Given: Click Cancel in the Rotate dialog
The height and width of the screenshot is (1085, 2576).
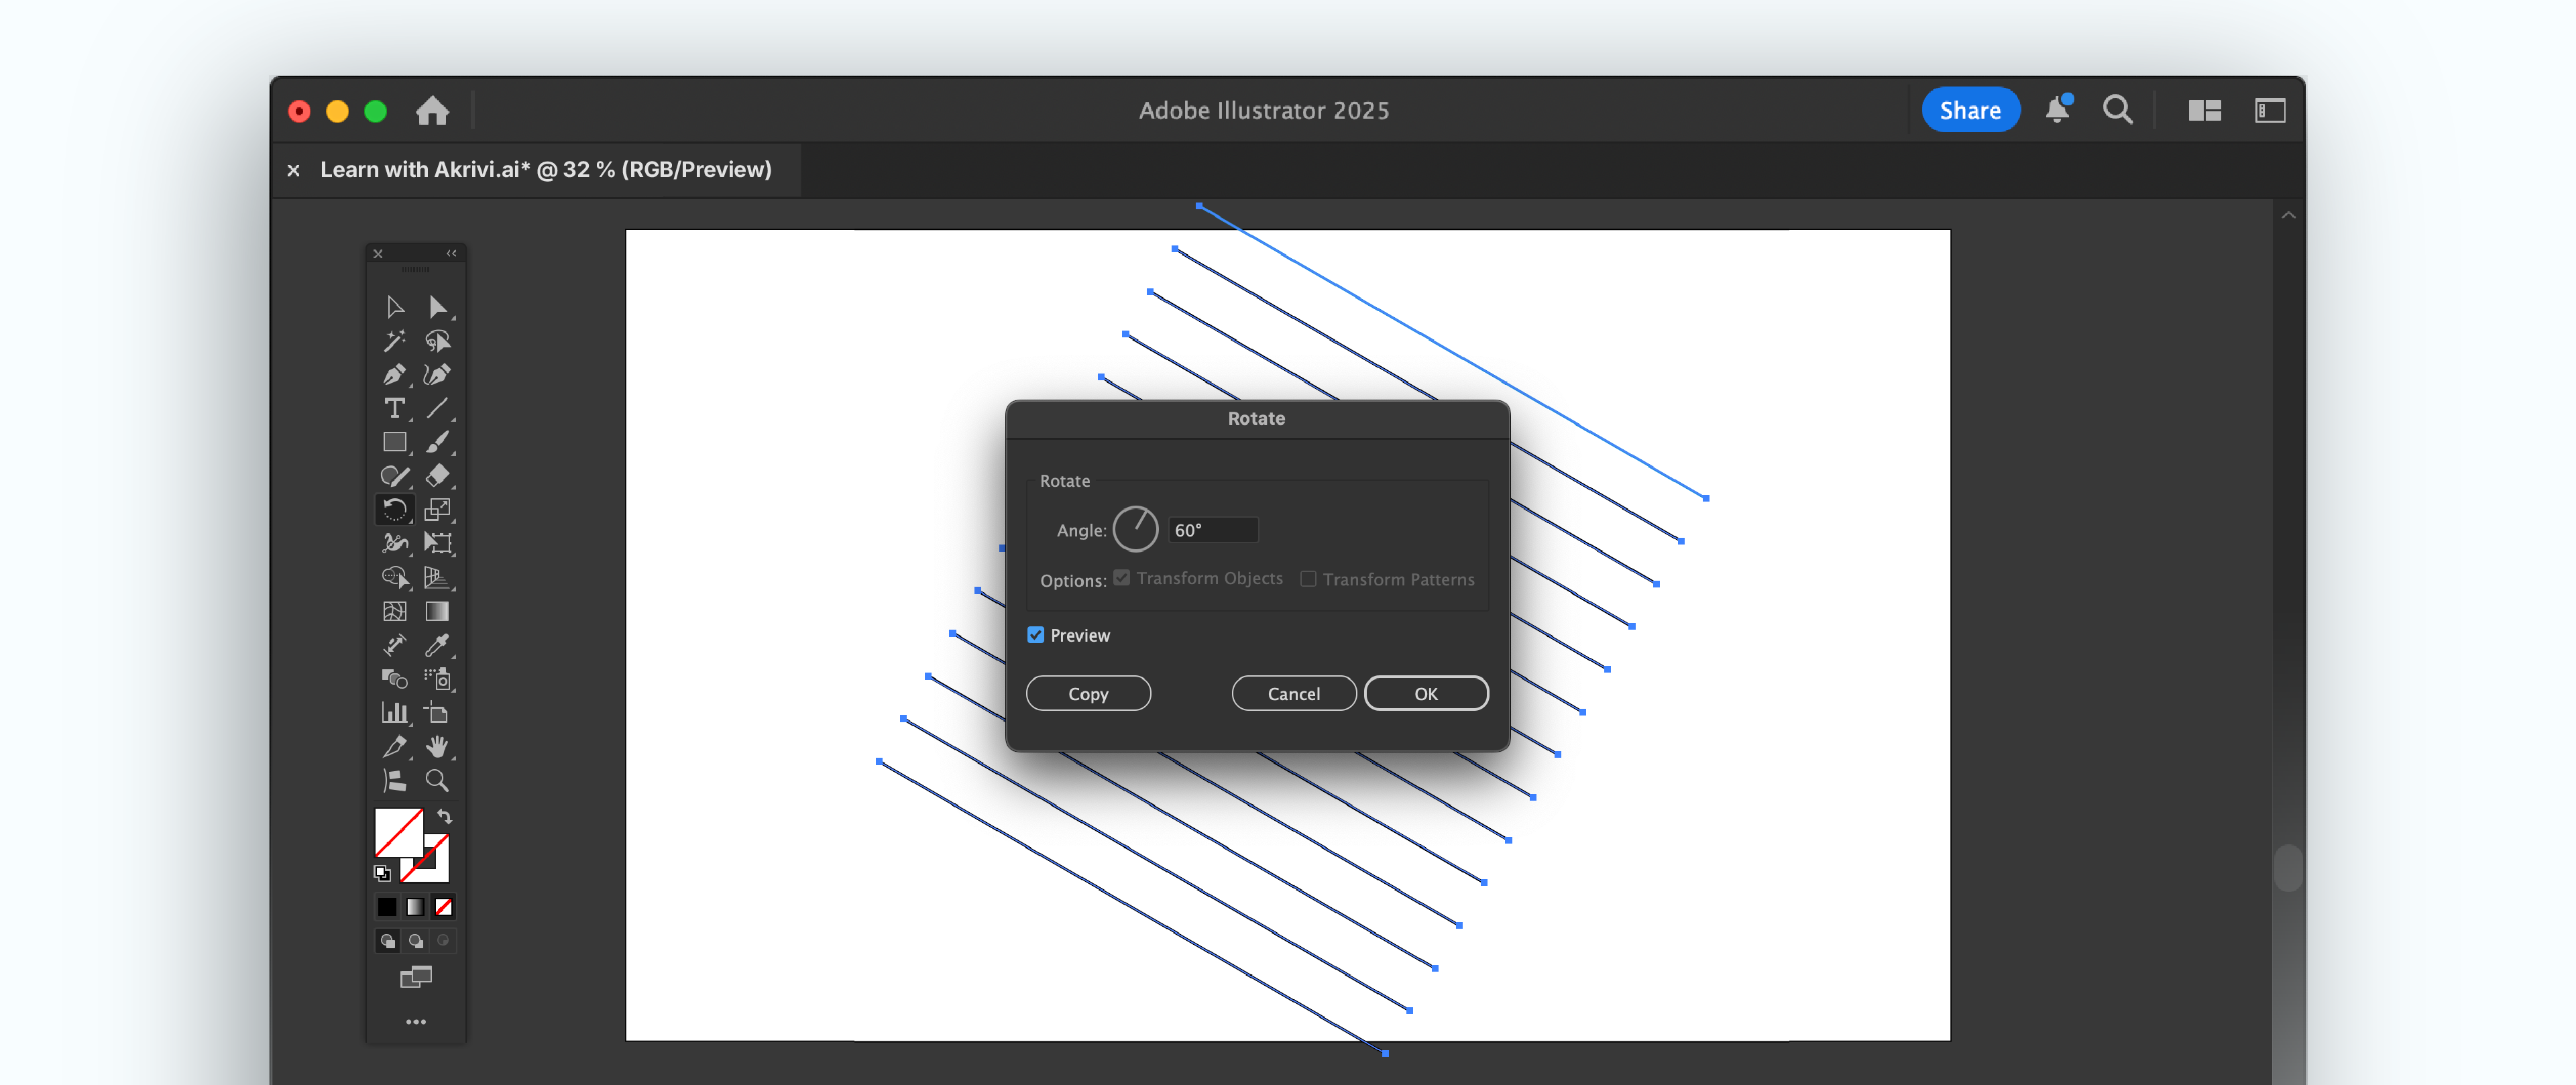Looking at the screenshot, I should click(x=1294, y=693).
